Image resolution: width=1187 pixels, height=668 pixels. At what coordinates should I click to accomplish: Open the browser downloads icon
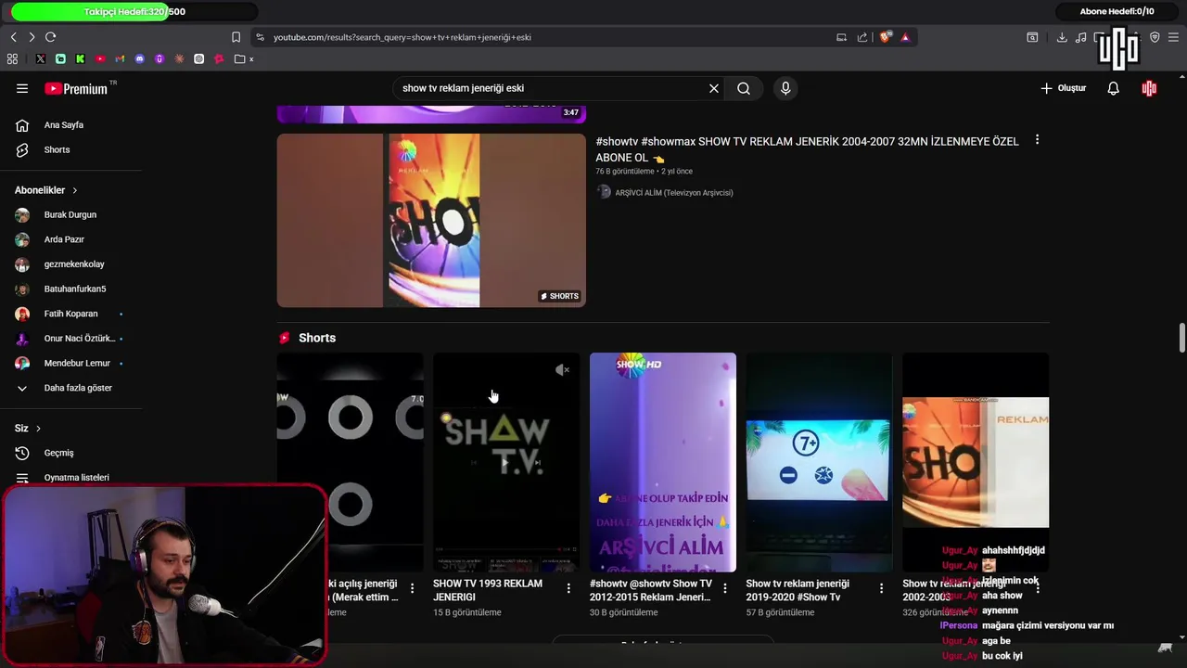pyautogui.click(x=1062, y=37)
